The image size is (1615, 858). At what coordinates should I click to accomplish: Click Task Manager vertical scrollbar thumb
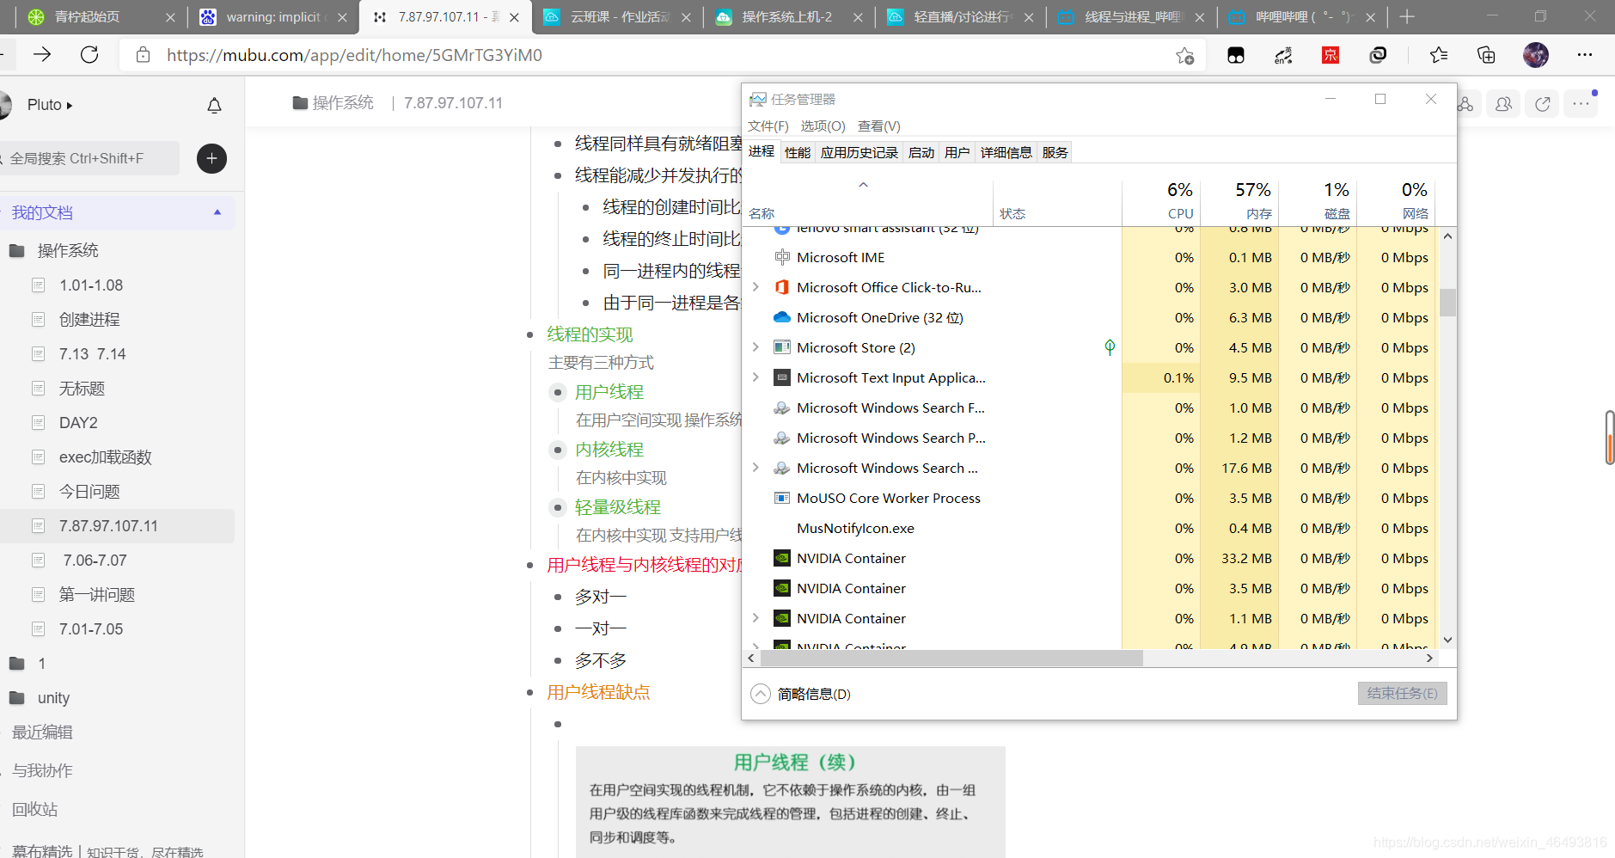click(x=1448, y=302)
